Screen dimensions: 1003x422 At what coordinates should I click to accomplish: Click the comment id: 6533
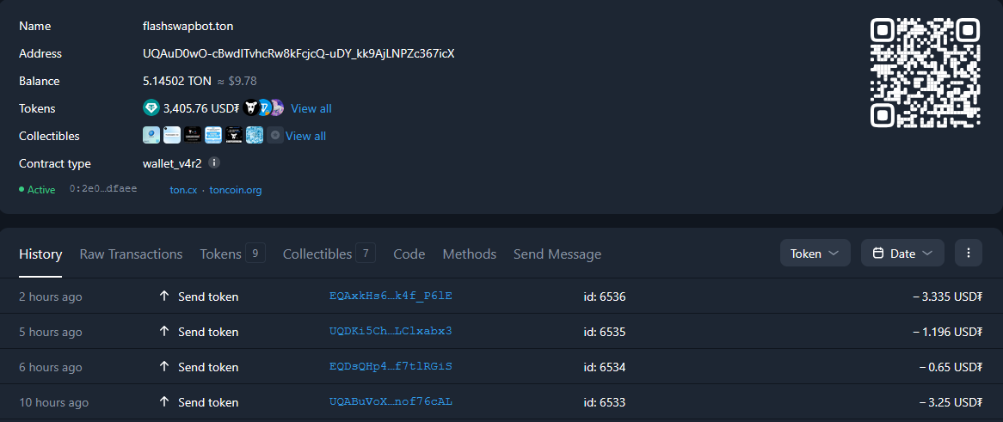click(x=605, y=403)
